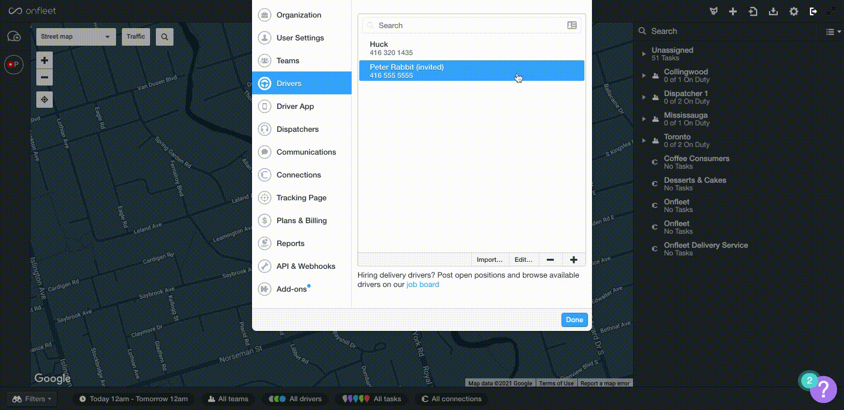This screenshot has width=844, height=410.
Task: Open the Filters dropdown at bottom left
Action: [x=32, y=399]
